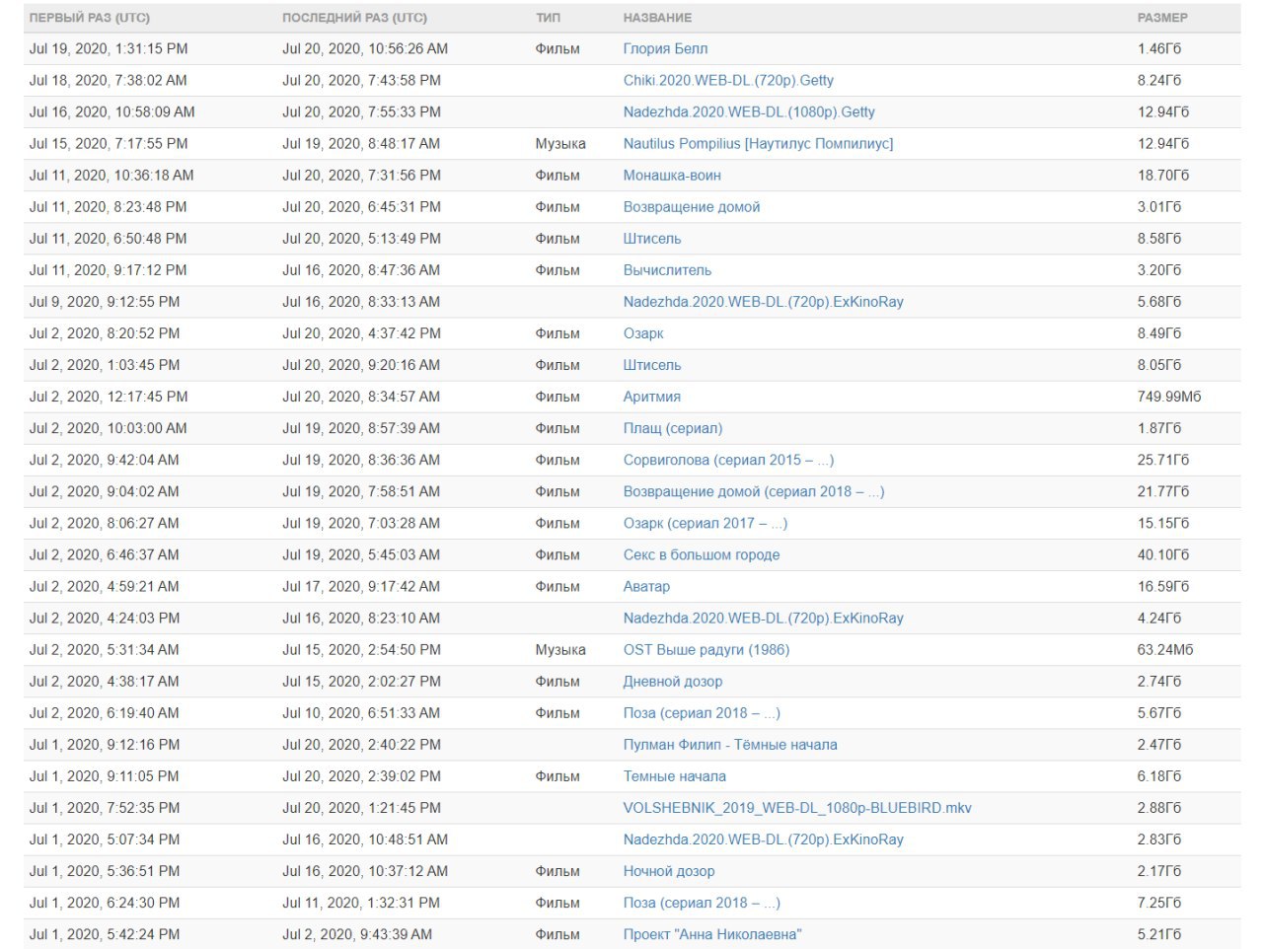Open Сорвиголова (сериал 2015 – ...) link
The width and height of the screenshot is (1263, 949).
(x=728, y=459)
